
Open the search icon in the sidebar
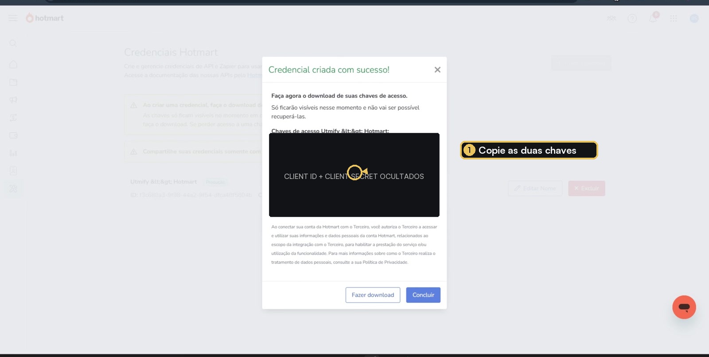point(13,43)
